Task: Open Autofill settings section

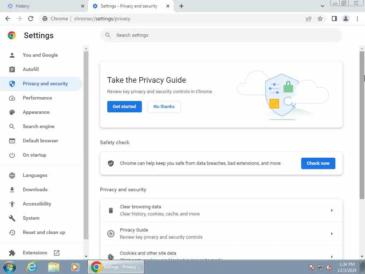Action: click(31, 69)
